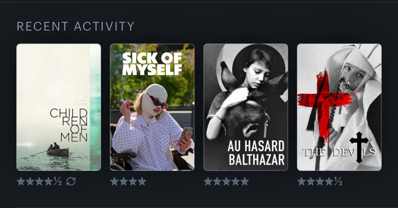Click the half-star symbol under The Devils
The width and height of the screenshot is (398, 208).
click(338, 181)
